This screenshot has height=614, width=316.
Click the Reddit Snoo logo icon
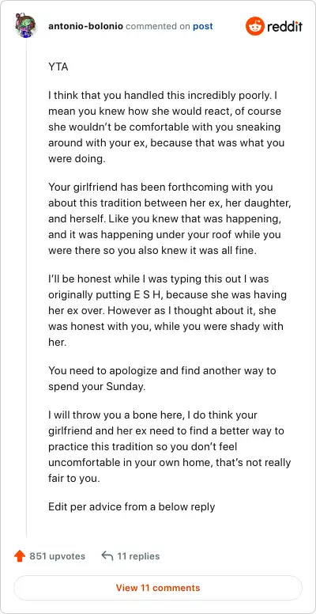[x=255, y=26]
